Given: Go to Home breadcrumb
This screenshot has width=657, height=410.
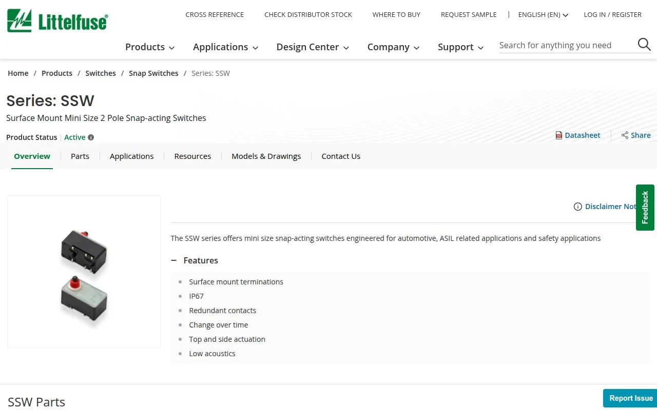Looking at the screenshot, I should pyautogui.click(x=18, y=73).
